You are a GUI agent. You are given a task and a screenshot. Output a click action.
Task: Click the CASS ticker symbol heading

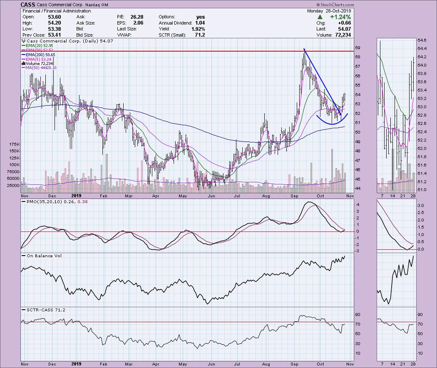[28, 5]
